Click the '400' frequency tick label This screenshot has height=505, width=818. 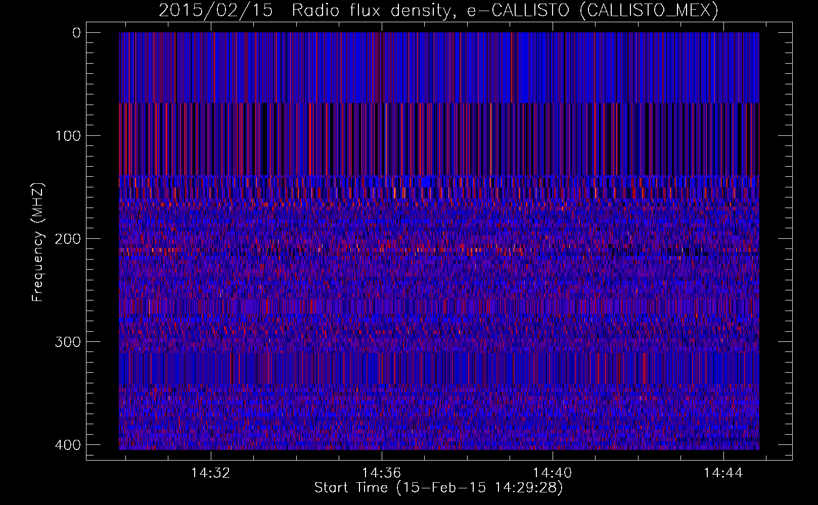67,445
